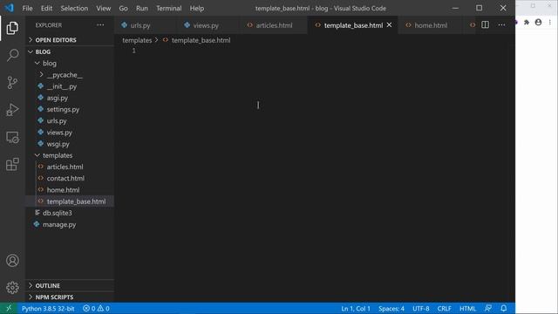558x314 pixels.
Task: Open __init__.py in the explorer
Action: (x=70, y=86)
